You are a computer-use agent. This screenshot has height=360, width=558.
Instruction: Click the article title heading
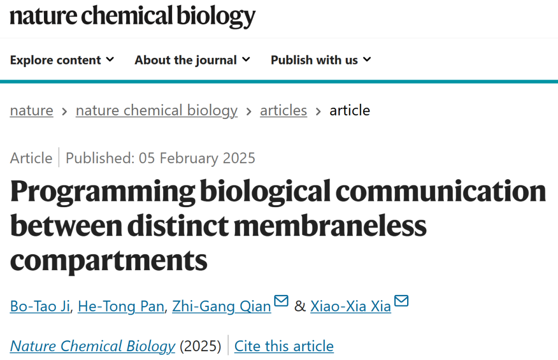click(278, 226)
